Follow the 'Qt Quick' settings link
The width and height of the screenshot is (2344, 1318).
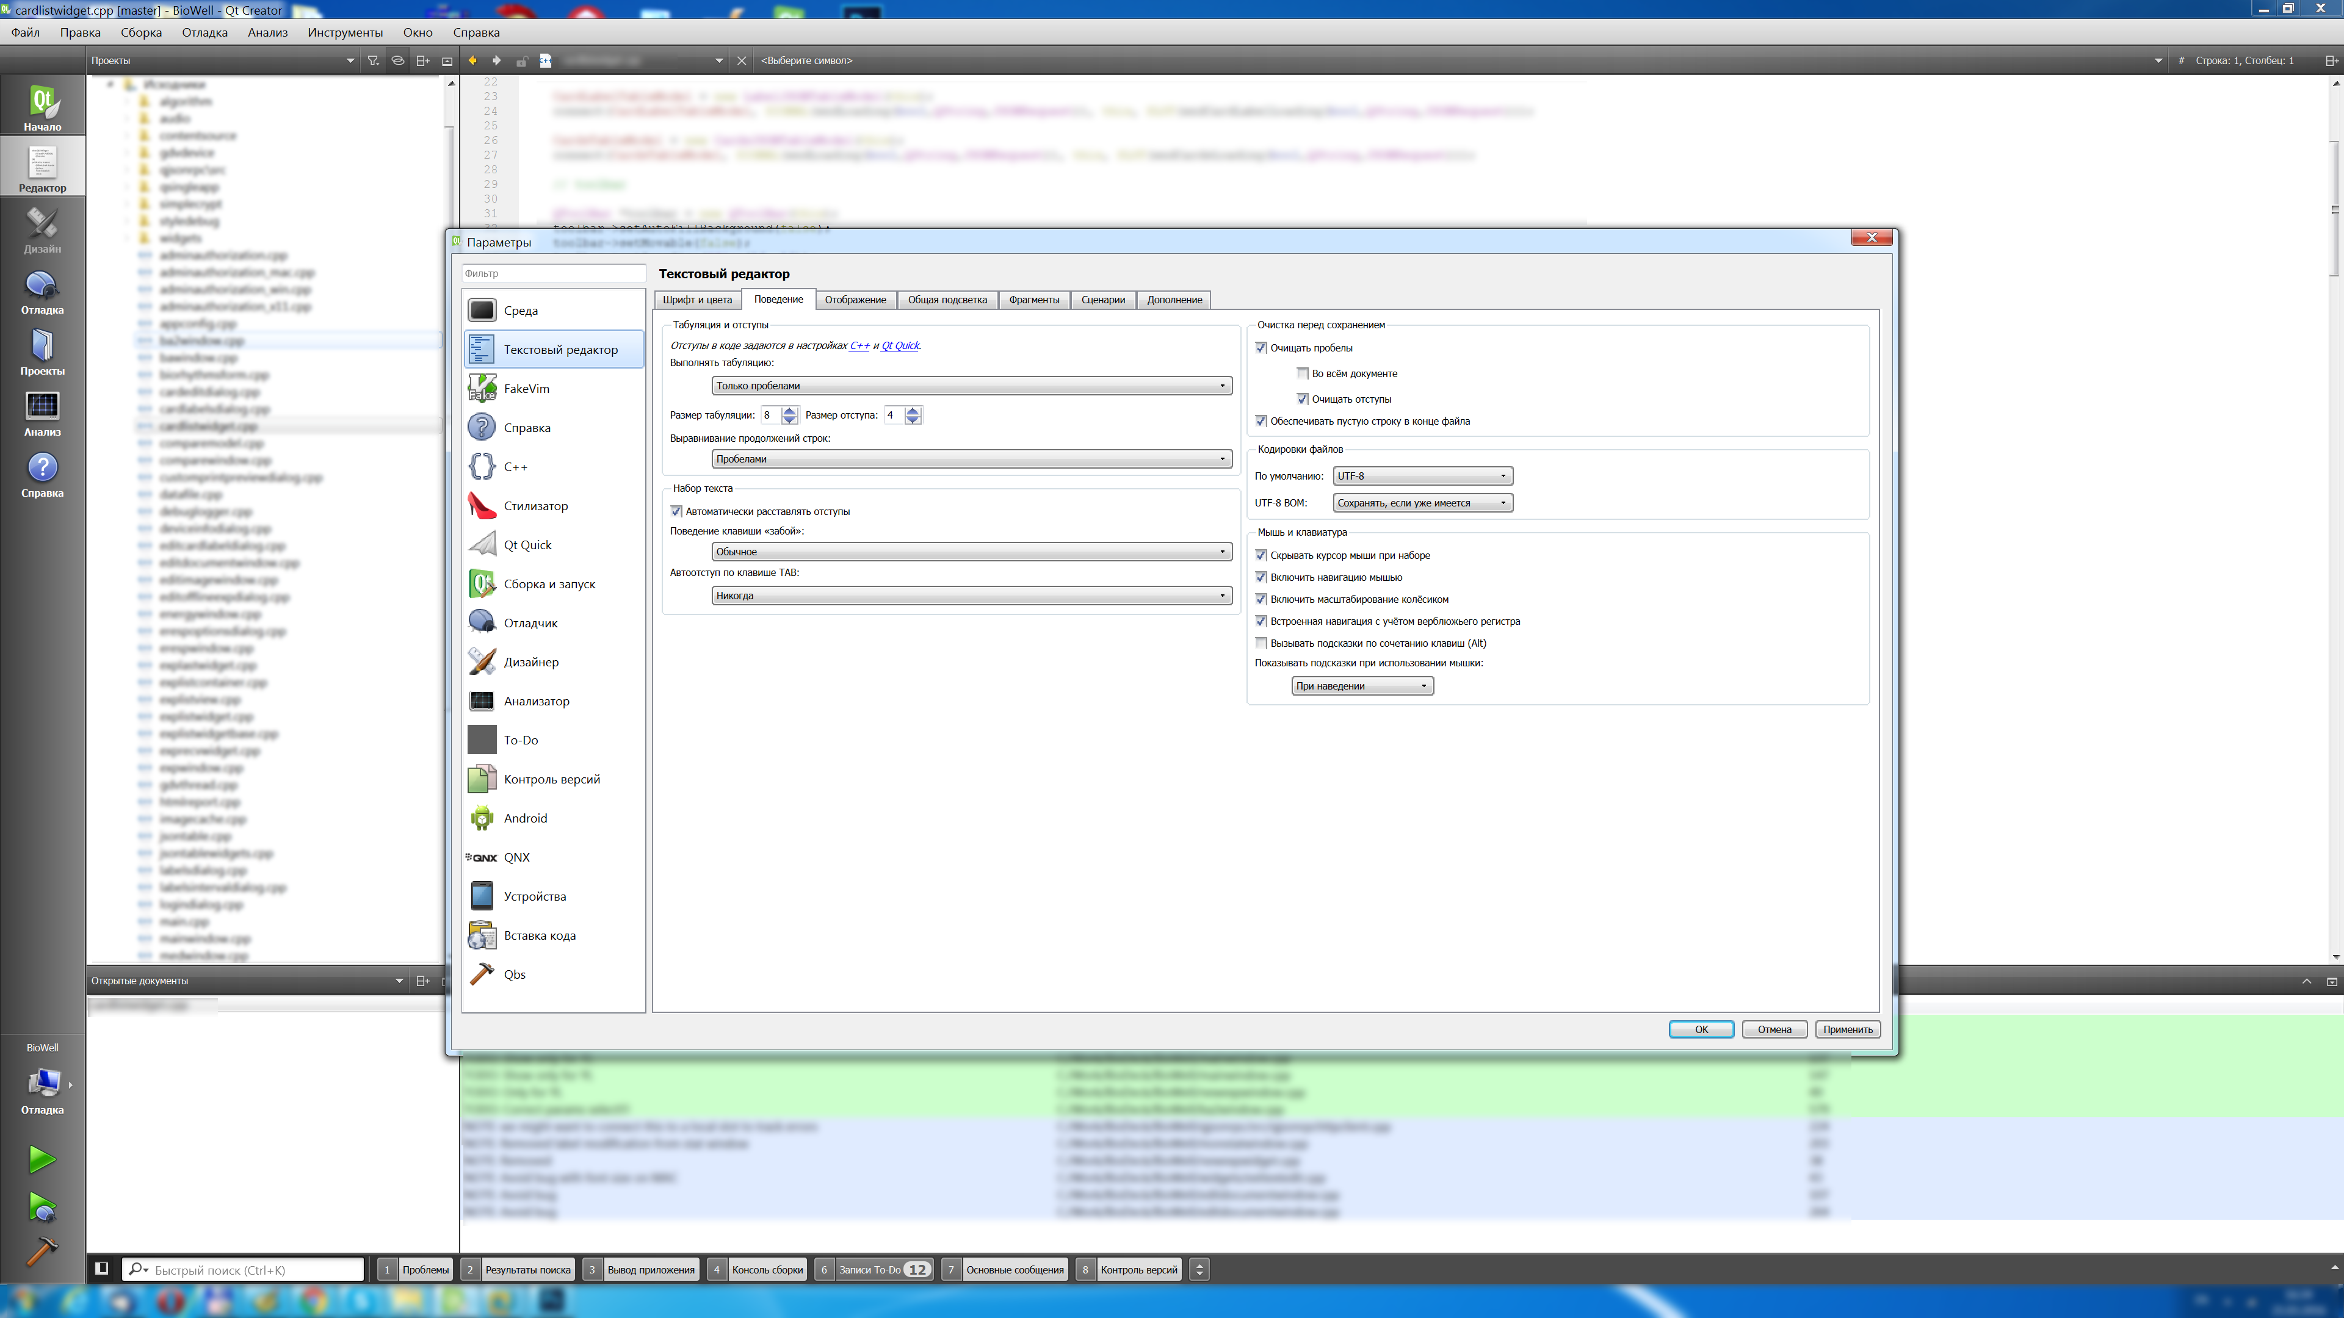[x=900, y=345]
